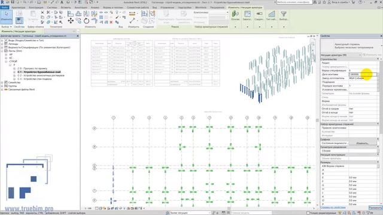Click the Save icon in quick access toolbar
The width and height of the screenshot is (383, 215).
pyautogui.click(x=13, y=2)
